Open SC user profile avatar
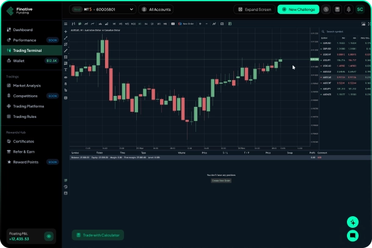The height and width of the screenshot is (248, 372). point(360,10)
